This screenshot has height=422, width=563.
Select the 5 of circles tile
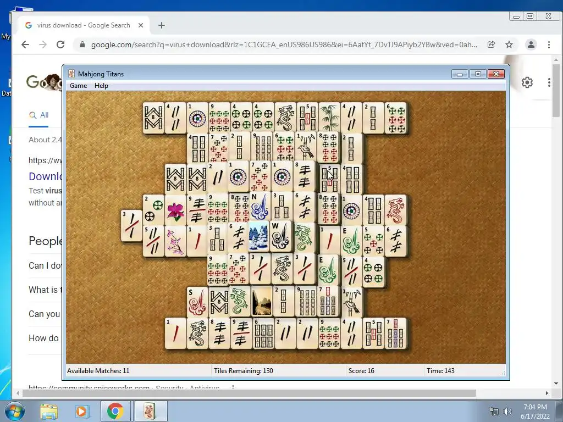373,242
